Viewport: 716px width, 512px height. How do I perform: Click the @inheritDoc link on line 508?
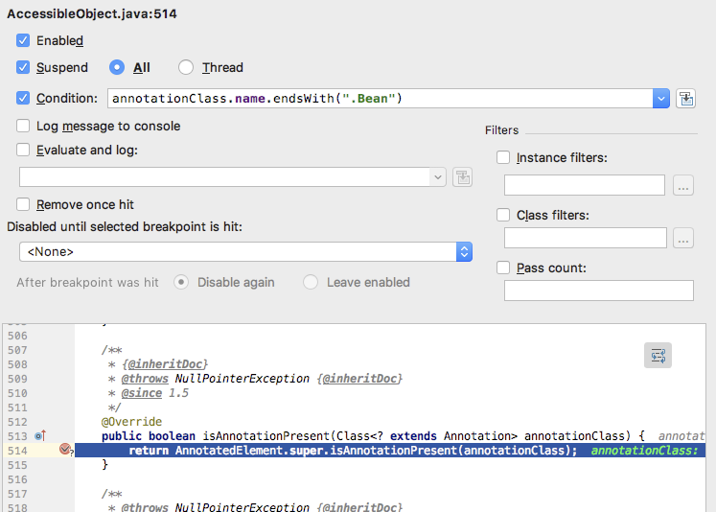(165, 364)
